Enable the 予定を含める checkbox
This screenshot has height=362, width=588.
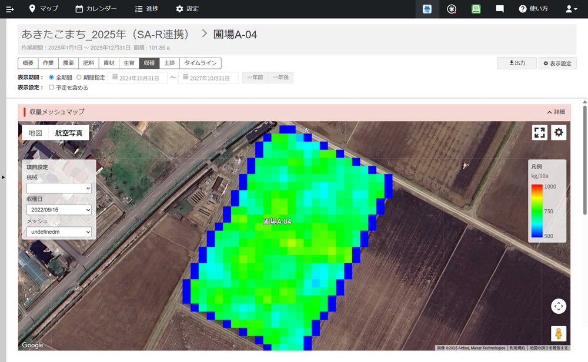(x=51, y=88)
